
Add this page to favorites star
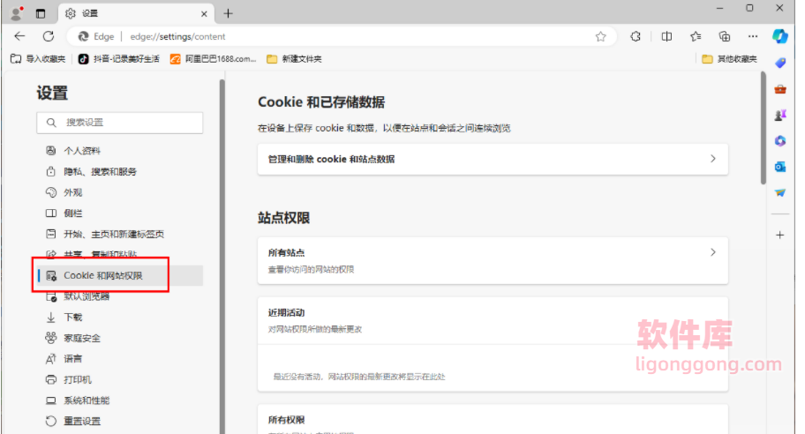pyautogui.click(x=601, y=36)
